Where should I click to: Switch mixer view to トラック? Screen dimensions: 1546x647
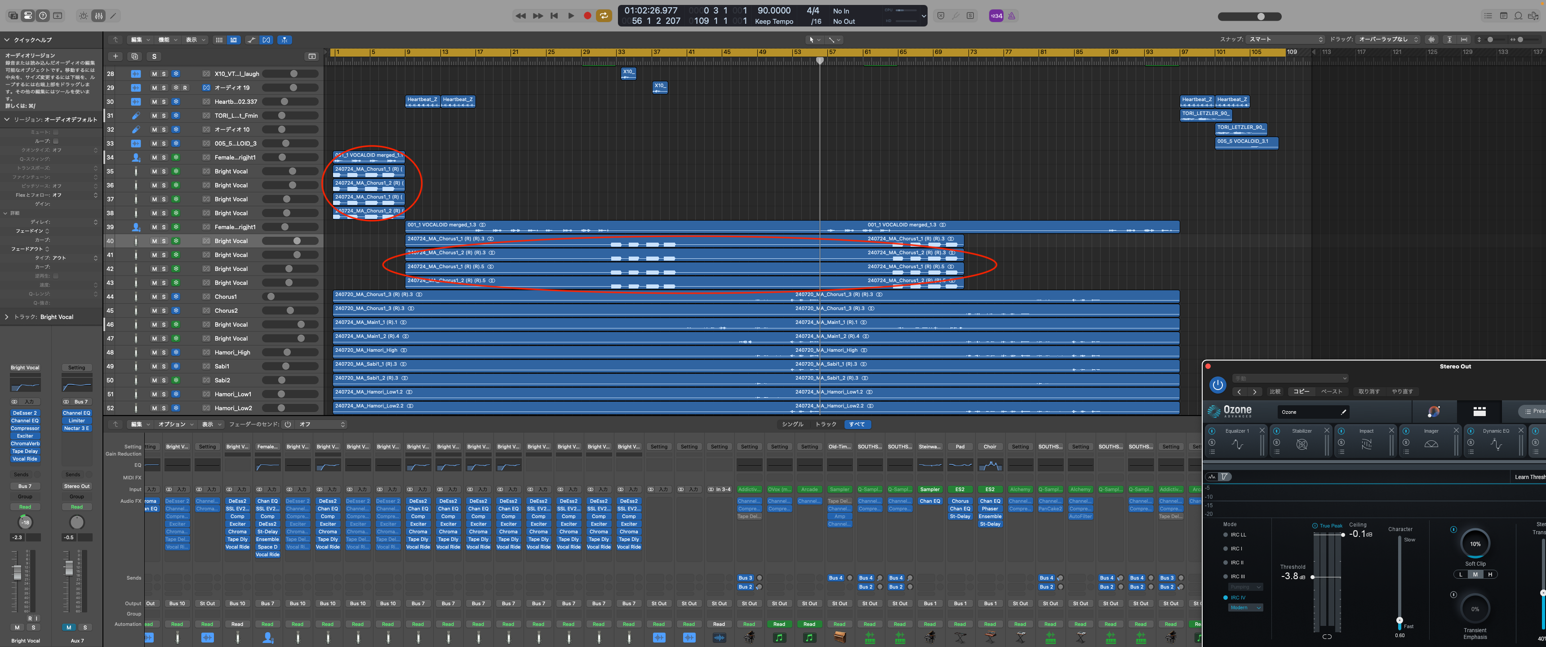tap(826, 424)
